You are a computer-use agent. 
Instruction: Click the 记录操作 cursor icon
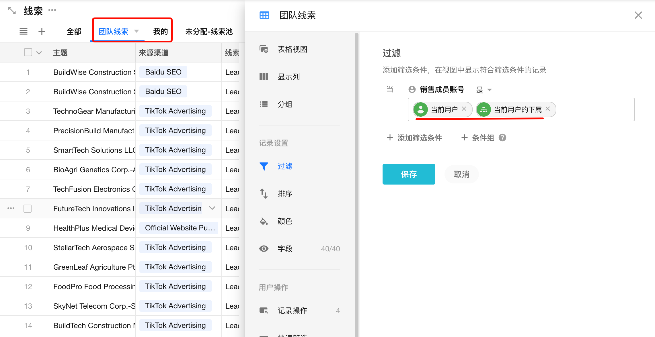pos(264,311)
